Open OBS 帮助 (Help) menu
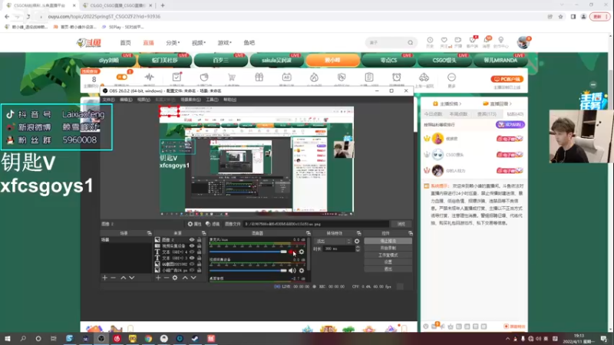The image size is (614, 345). [x=229, y=100]
